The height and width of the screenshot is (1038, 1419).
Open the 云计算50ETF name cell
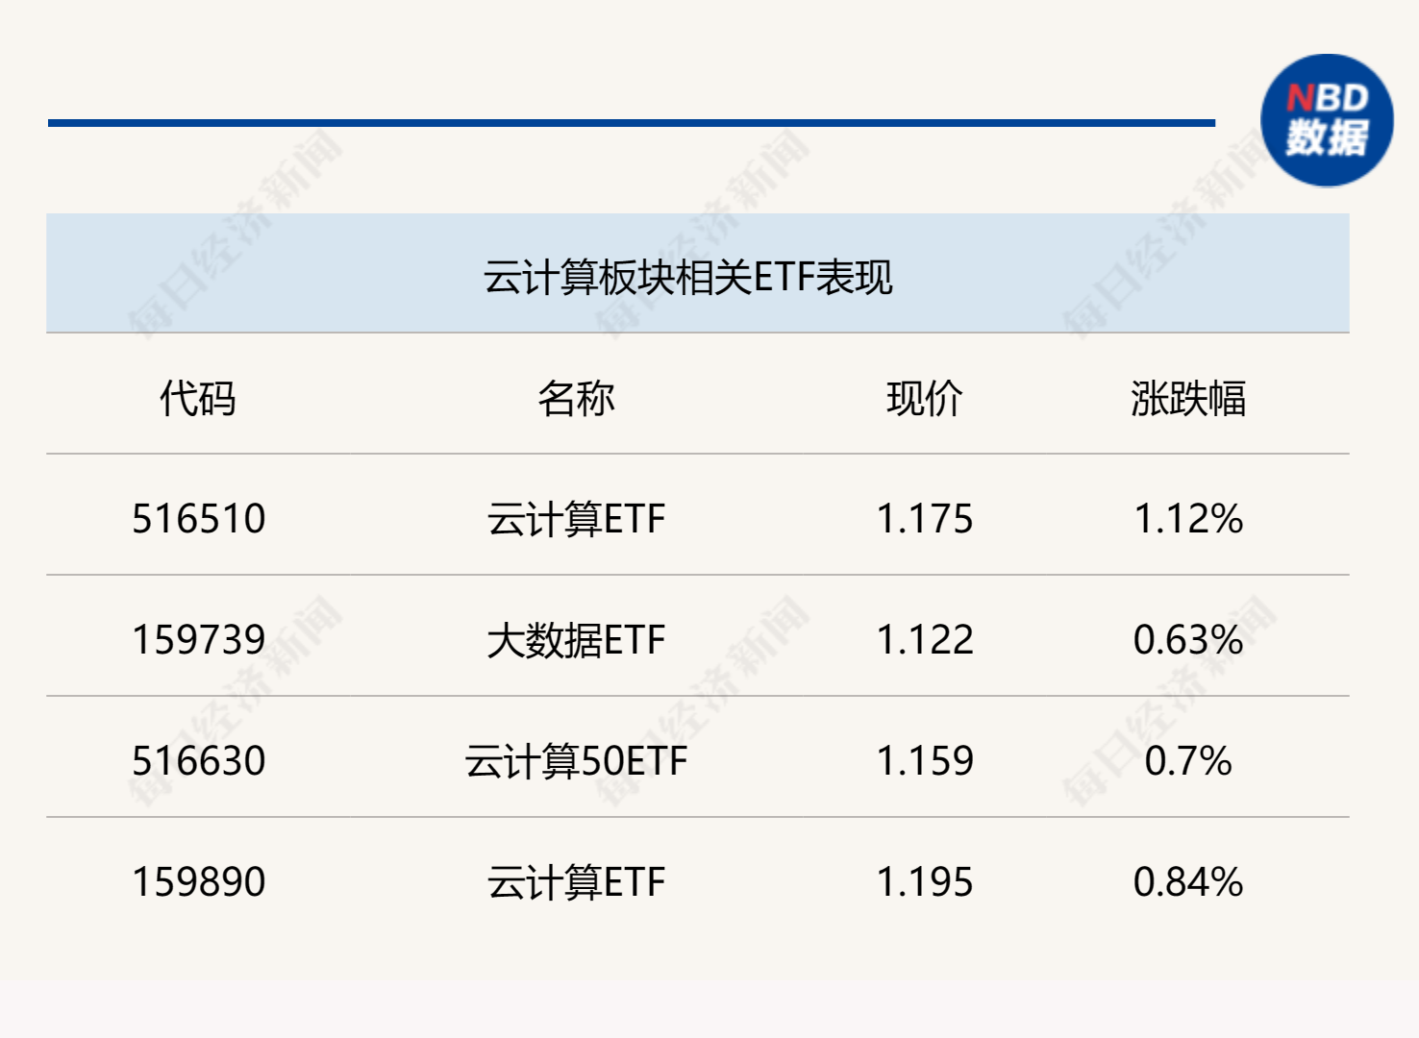576,761
